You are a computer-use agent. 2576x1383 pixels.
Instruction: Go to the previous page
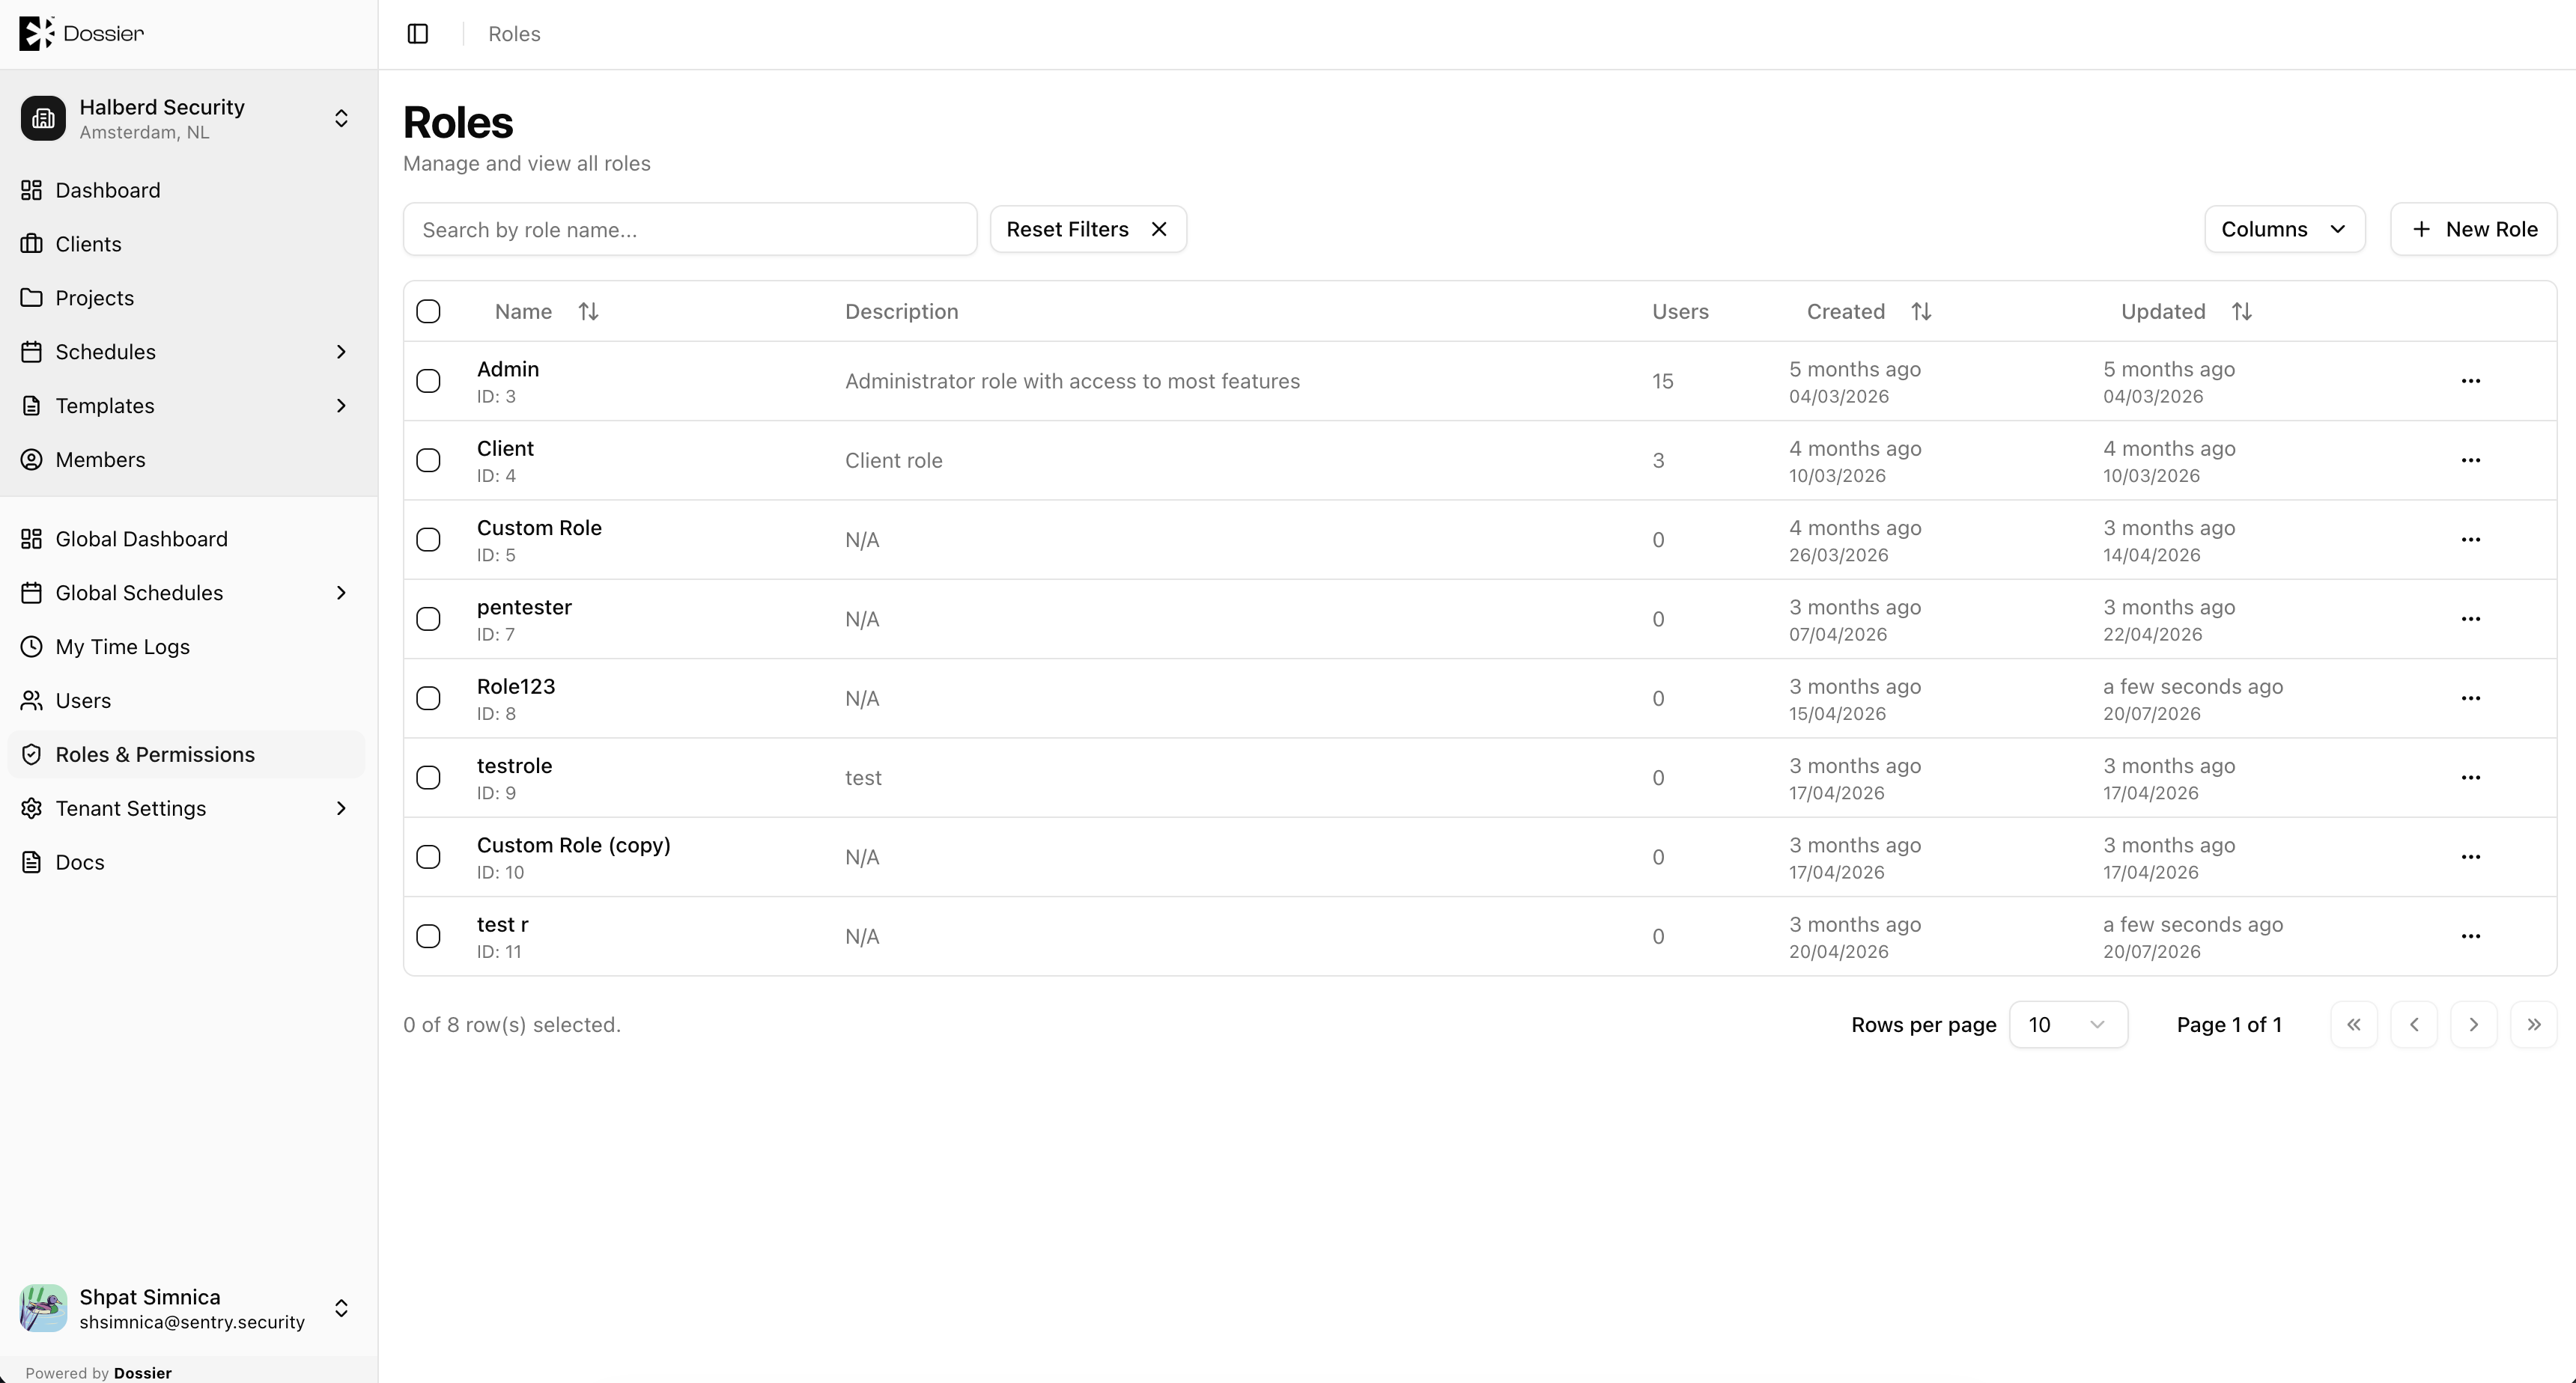tap(2413, 1025)
